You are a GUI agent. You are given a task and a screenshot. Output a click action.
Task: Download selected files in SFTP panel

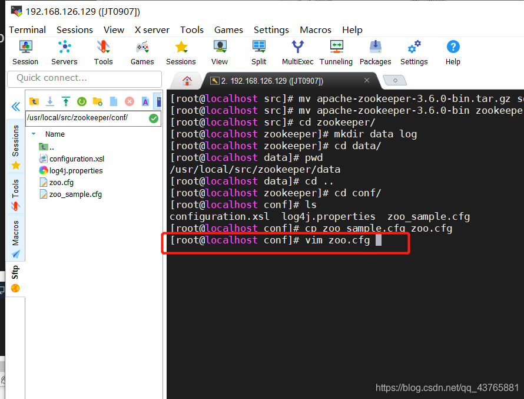[50, 101]
